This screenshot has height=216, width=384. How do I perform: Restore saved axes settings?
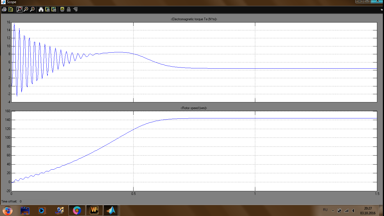tap(54, 9)
